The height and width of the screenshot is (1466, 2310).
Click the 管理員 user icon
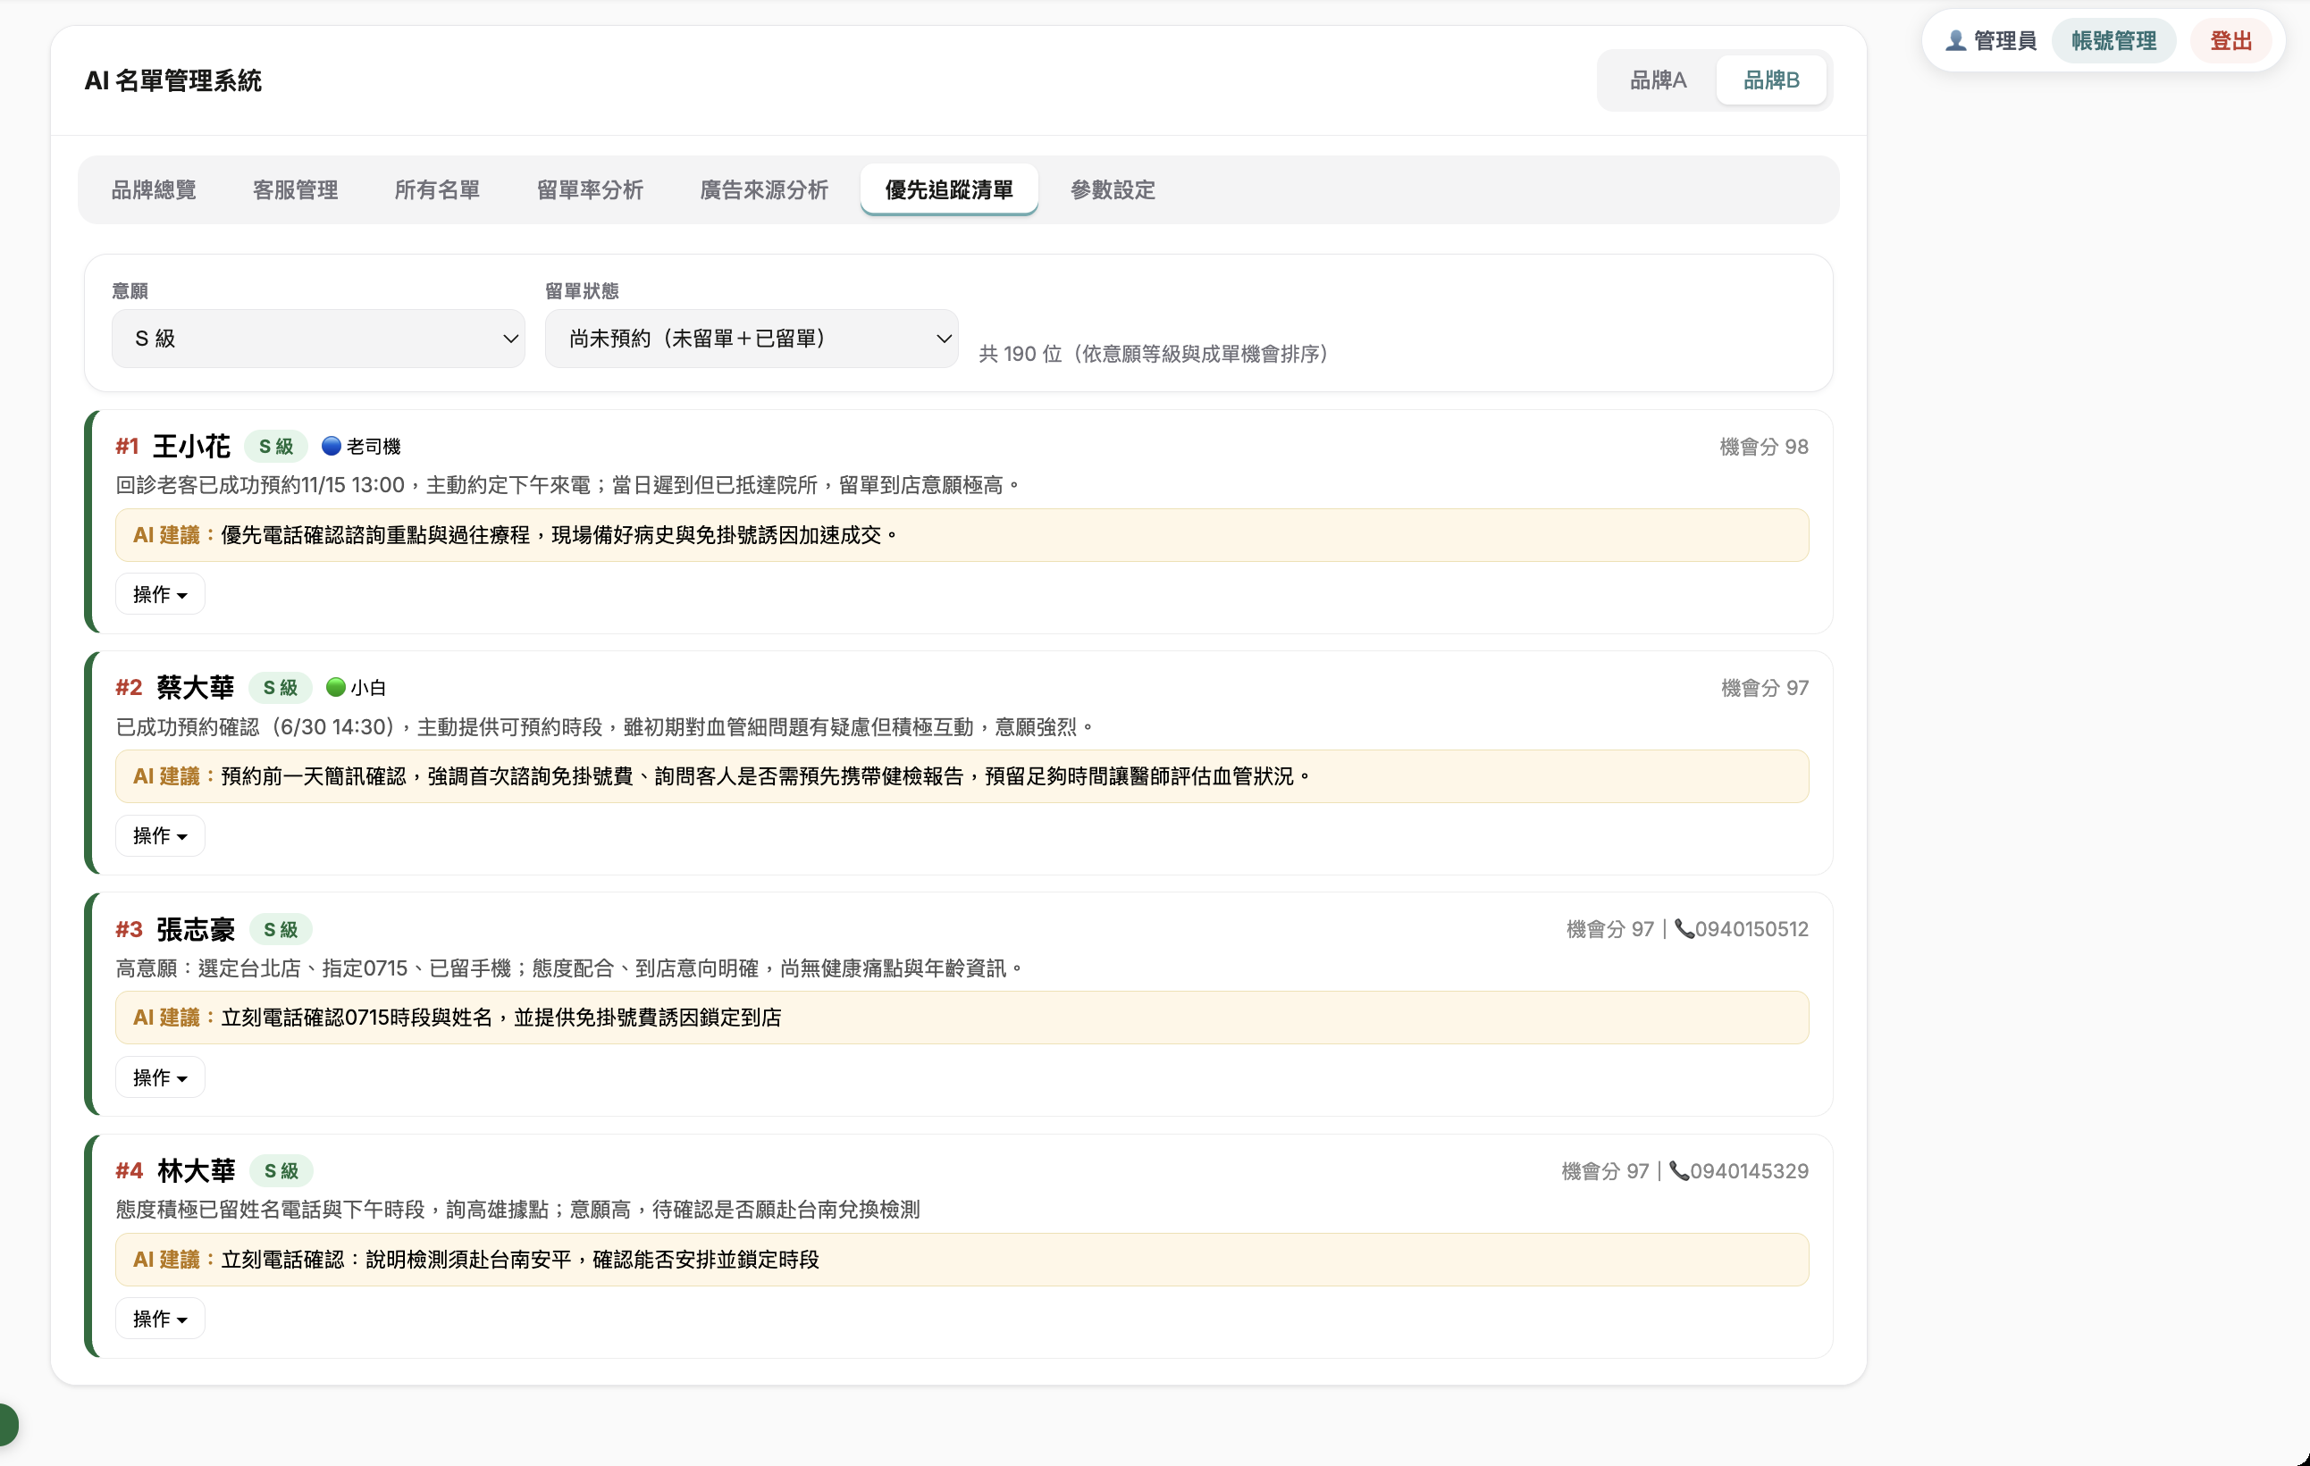[1955, 41]
